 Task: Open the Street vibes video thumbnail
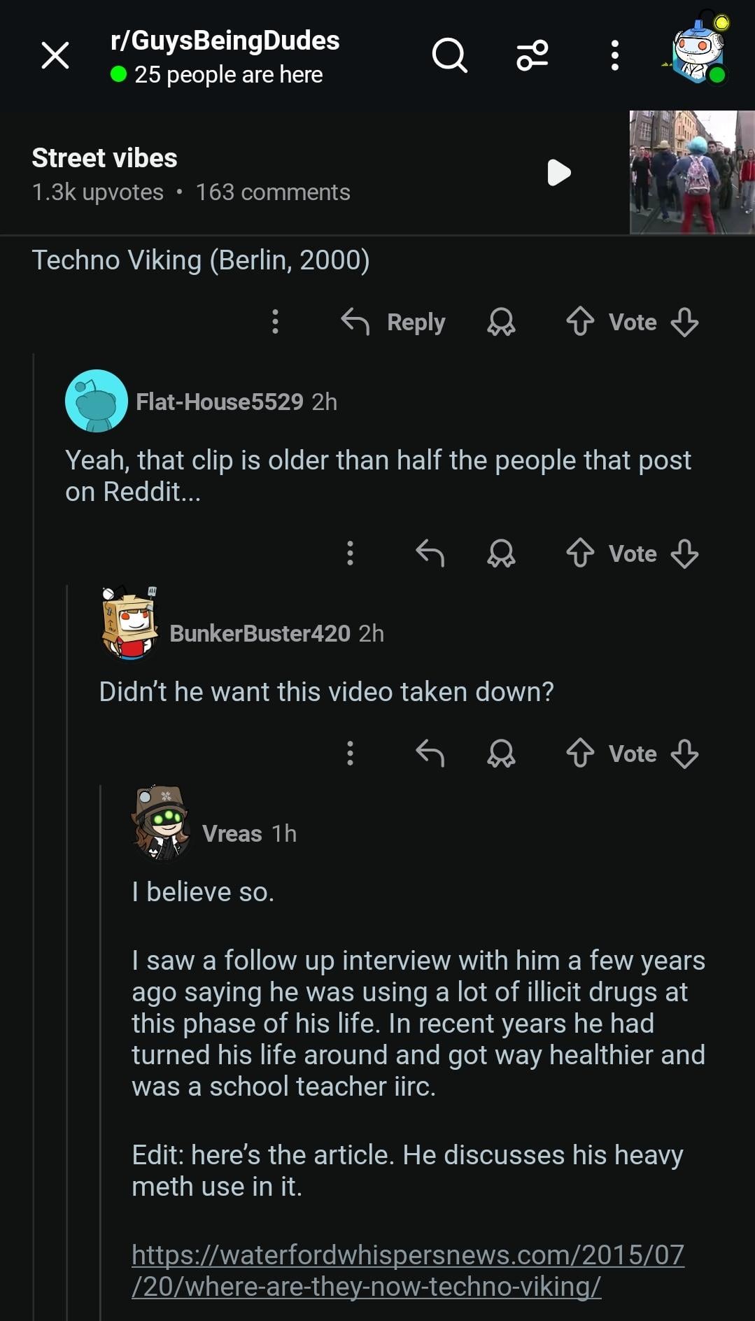(x=691, y=172)
